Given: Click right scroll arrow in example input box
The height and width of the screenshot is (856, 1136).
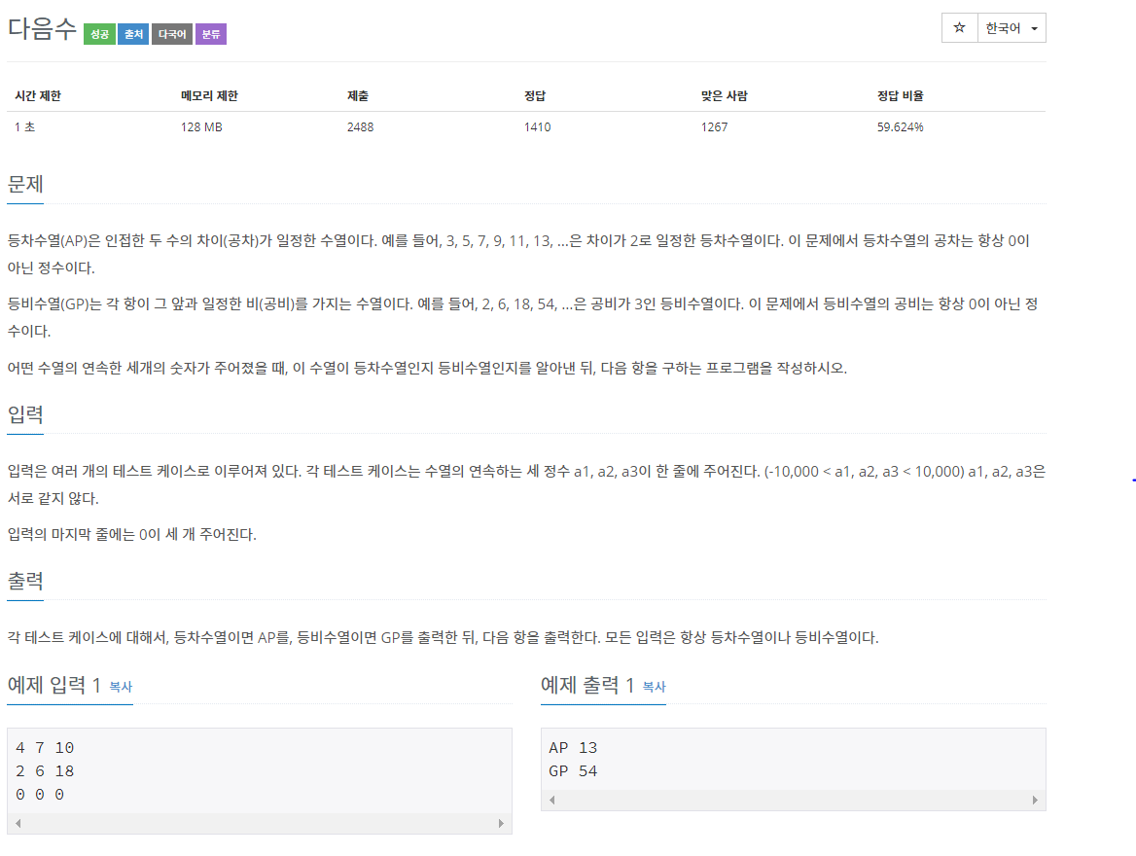Looking at the screenshot, I should (x=501, y=823).
